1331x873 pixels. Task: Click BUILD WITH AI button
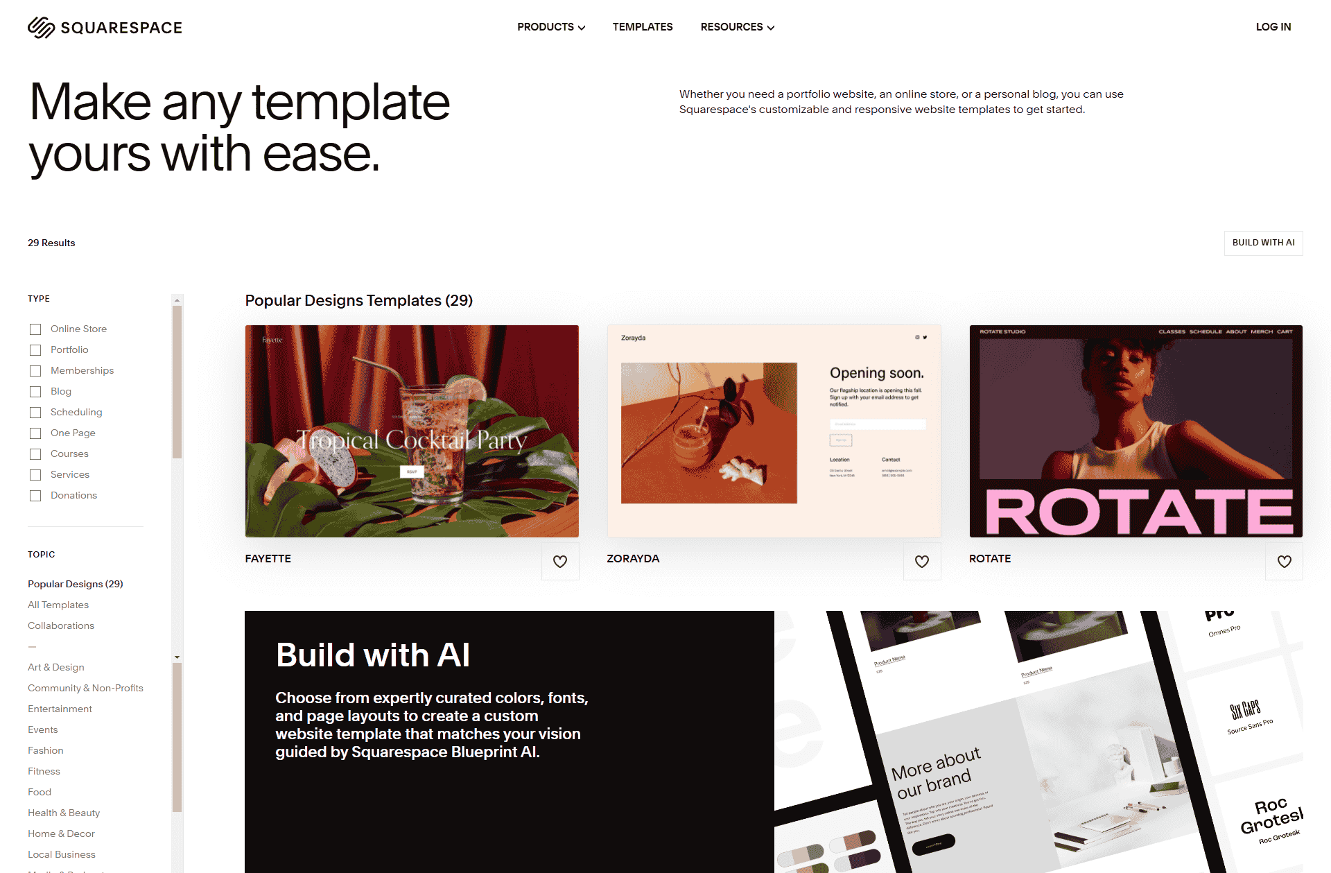pos(1263,243)
